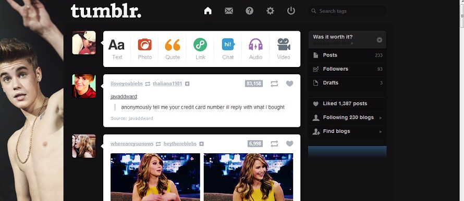
Task: Open the inbox envelope icon
Action: 229,11
